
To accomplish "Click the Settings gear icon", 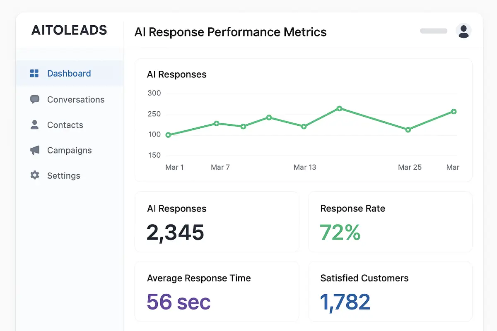I will [x=34, y=175].
